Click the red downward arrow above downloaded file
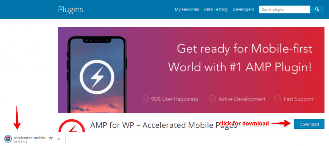The height and width of the screenshot is (146, 329). click(17, 118)
